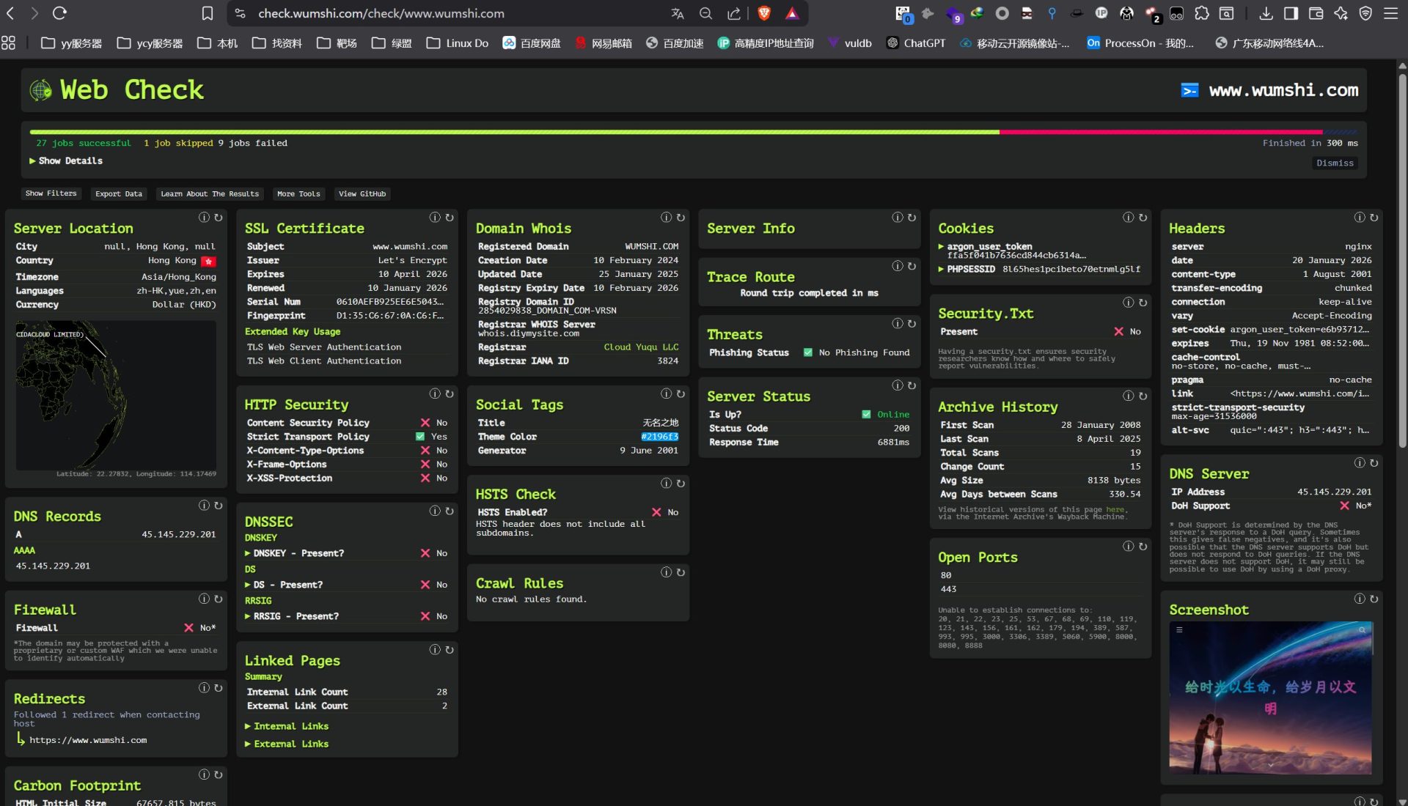
Task: Click the refresh icon on SSL Certificate card
Action: pos(450,218)
